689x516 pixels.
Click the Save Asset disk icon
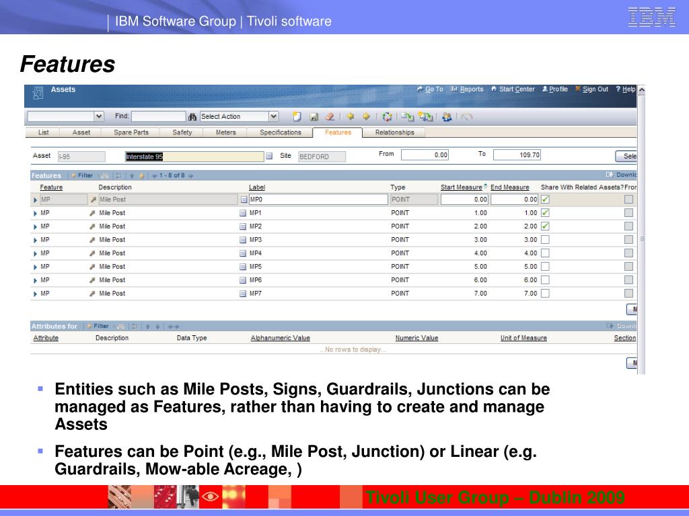[x=314, y=117]
